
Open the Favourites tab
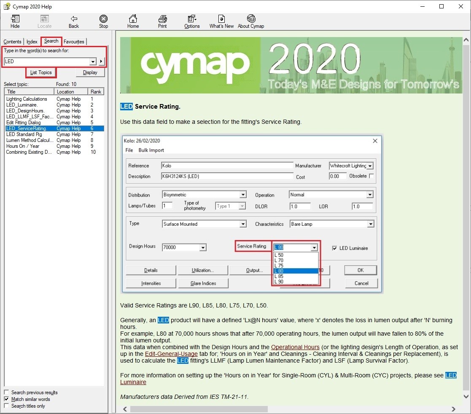click(x=74, y=41)
